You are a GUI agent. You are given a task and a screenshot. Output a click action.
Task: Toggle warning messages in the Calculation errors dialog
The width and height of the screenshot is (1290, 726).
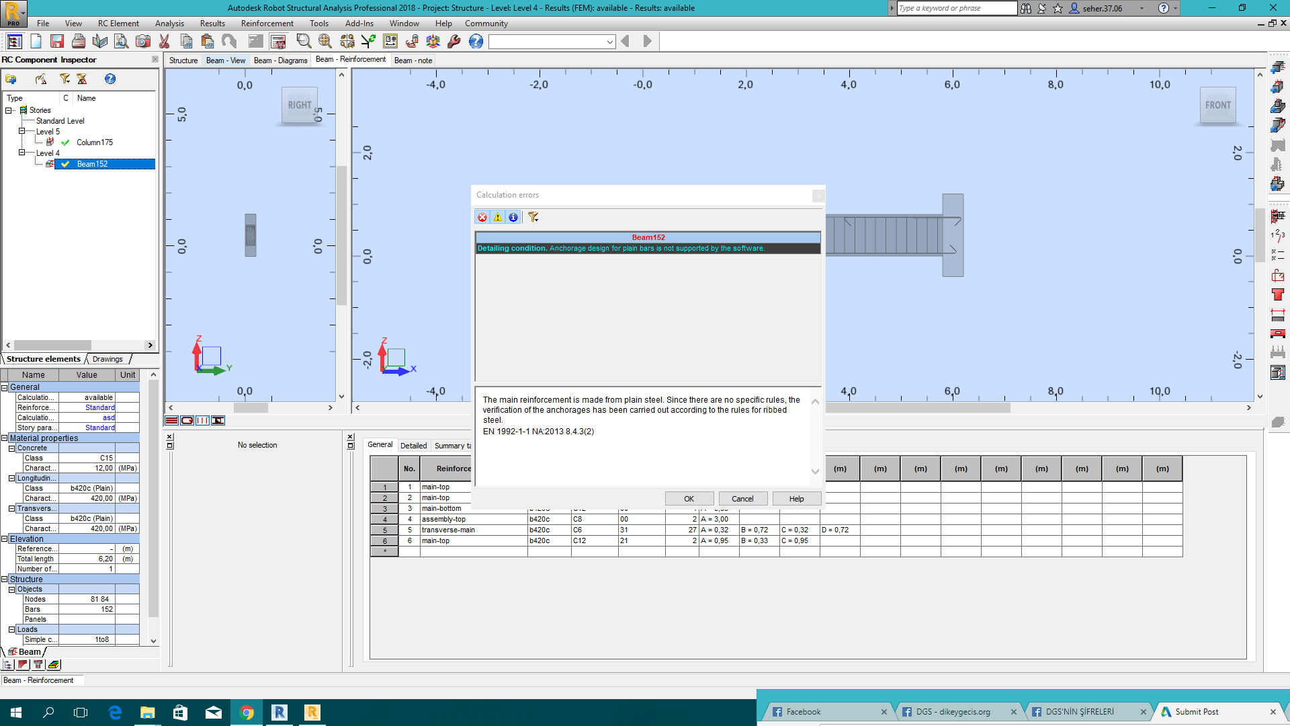(x=497, y=217)
